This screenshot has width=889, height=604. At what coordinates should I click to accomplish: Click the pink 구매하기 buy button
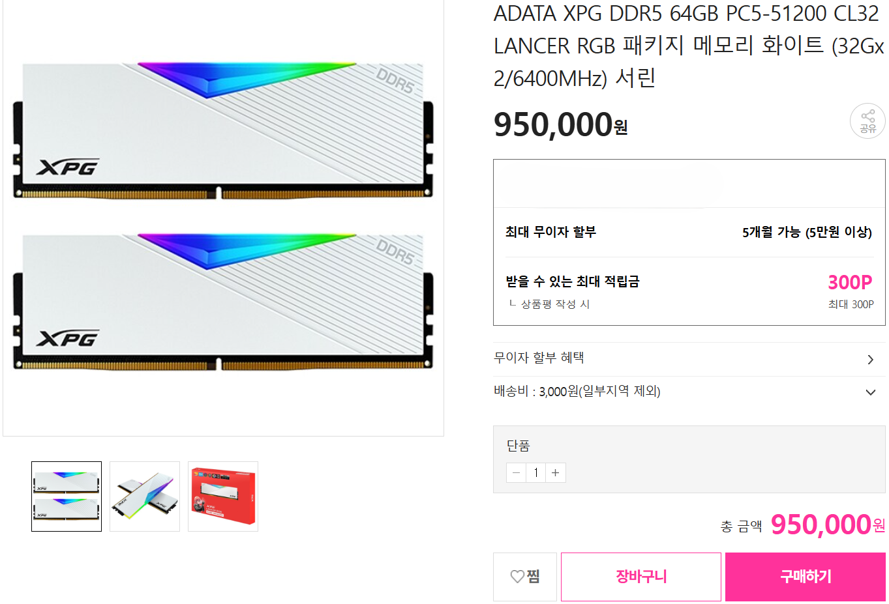pos(806,577)
